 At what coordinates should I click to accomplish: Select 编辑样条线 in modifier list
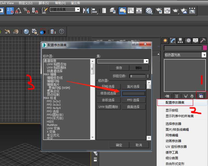tap(55, 78)
